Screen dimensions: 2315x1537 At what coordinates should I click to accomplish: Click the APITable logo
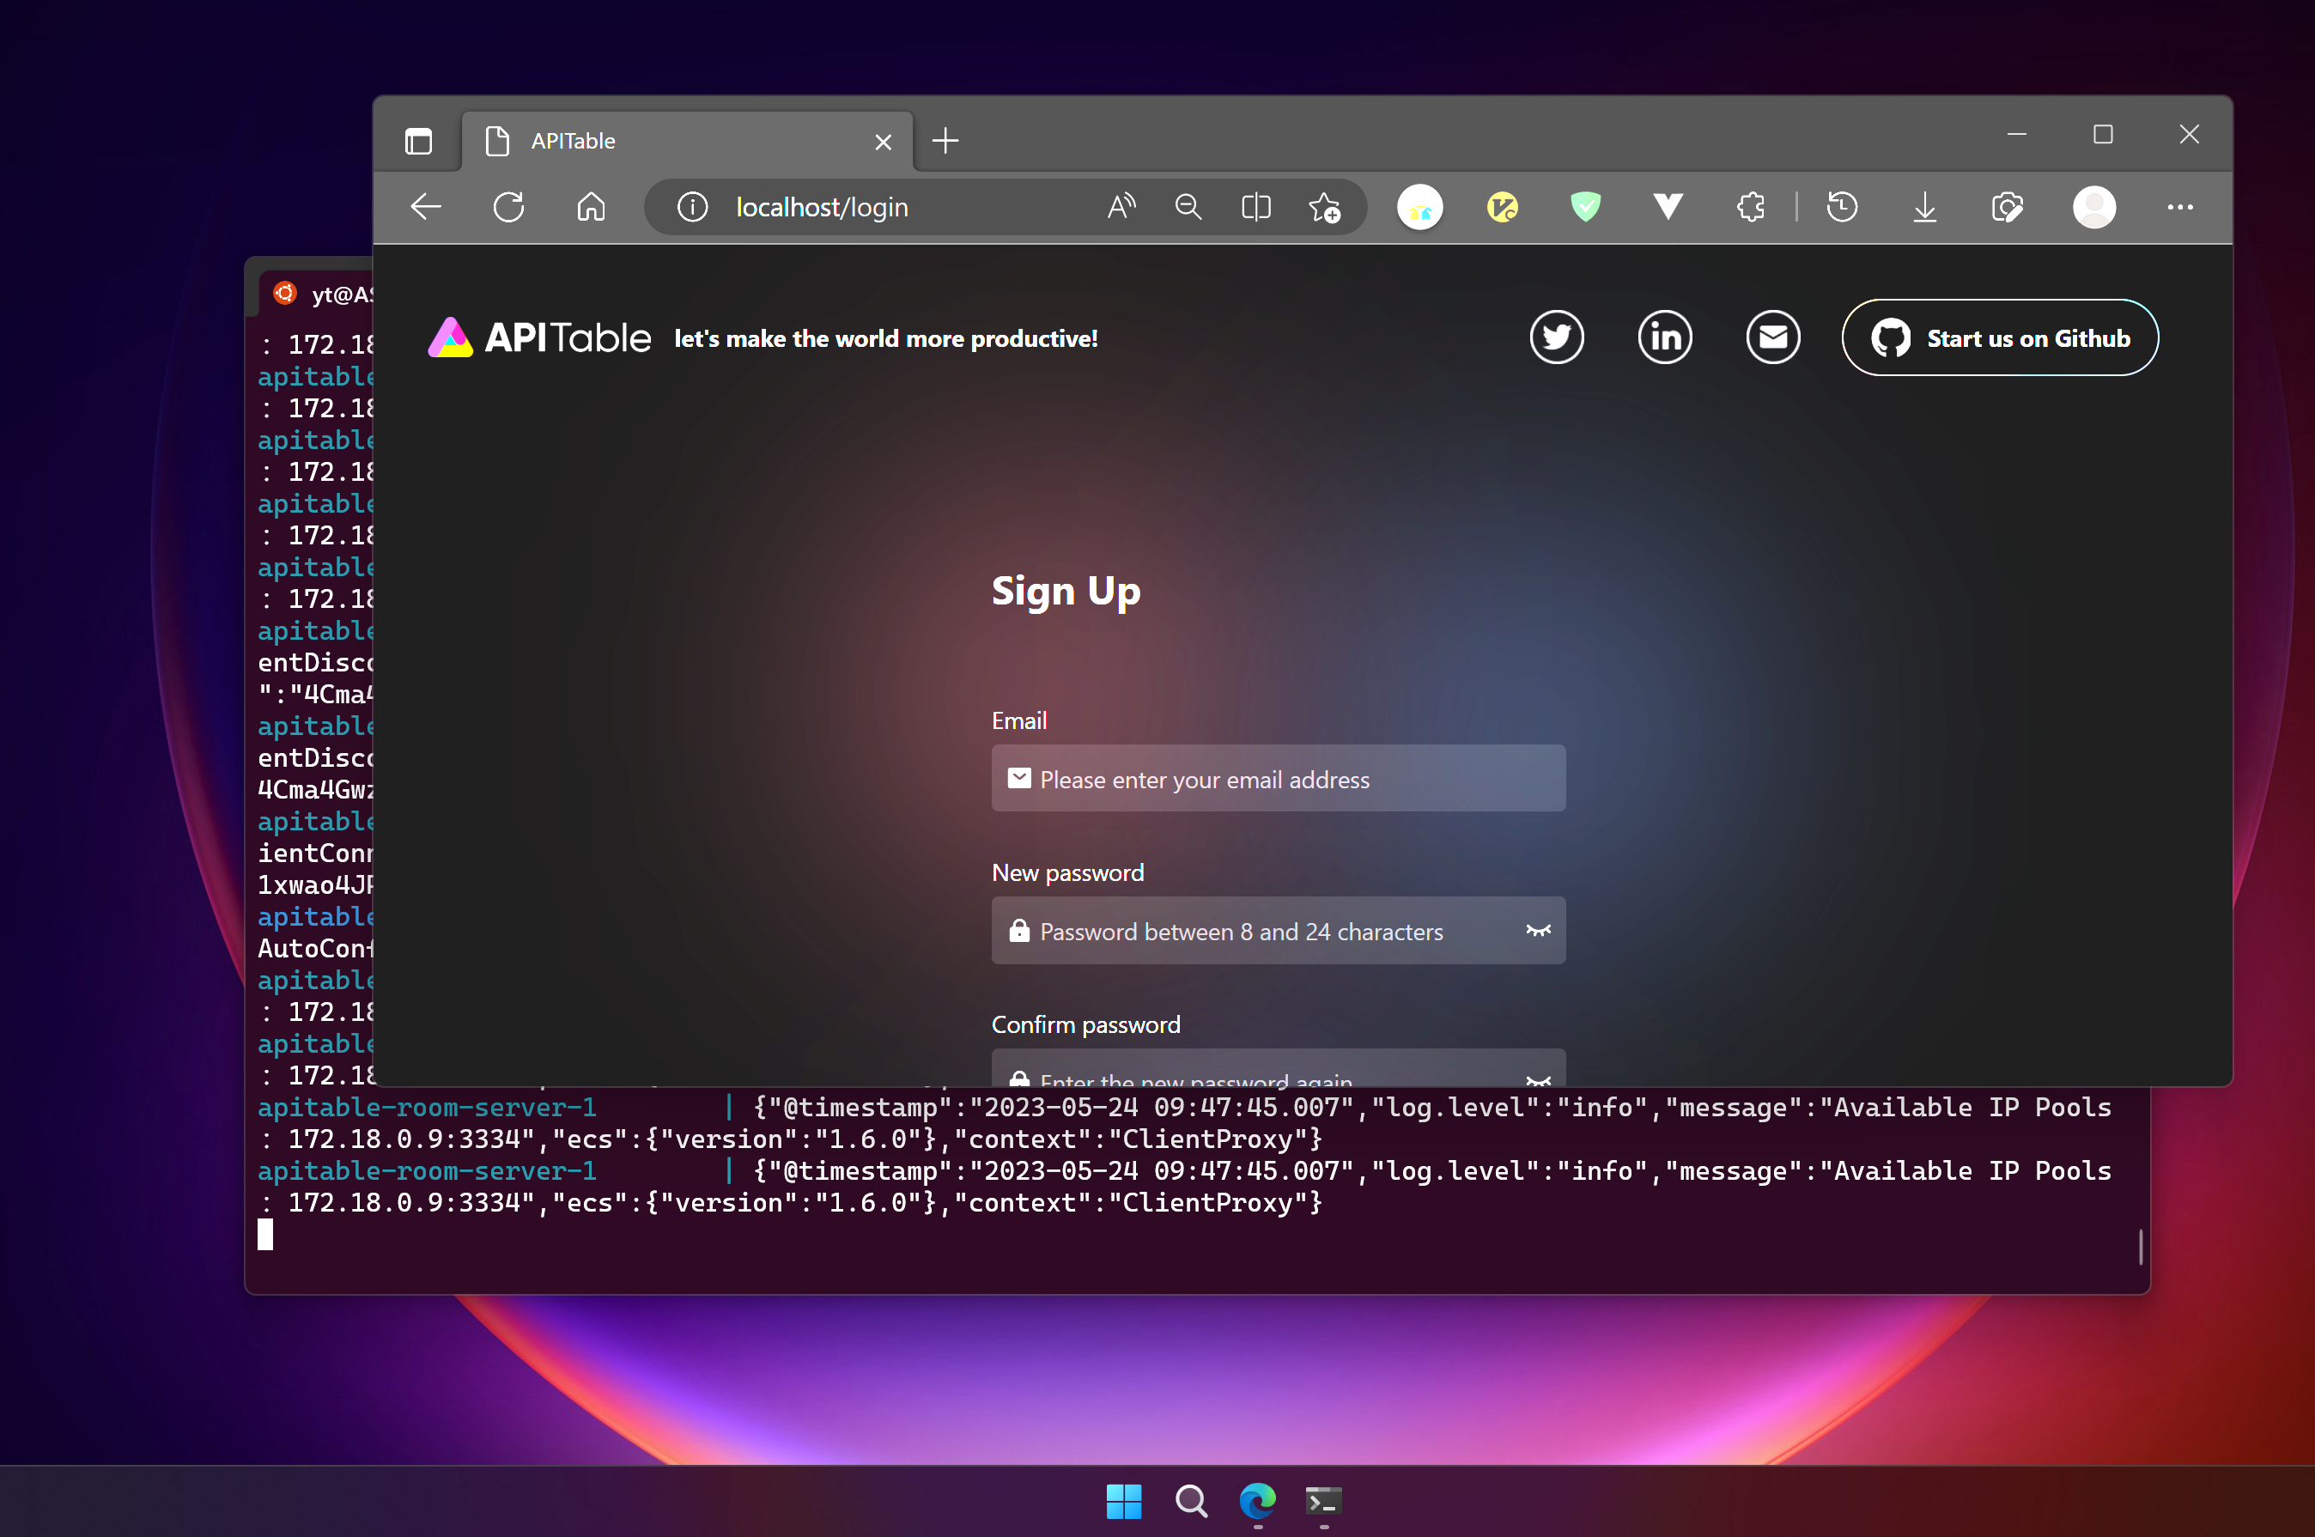tap(539, 338)
